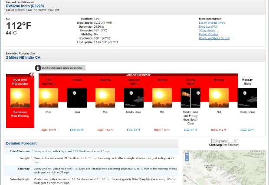
Task: Open the Hourly Weather Forecast link
Action: (x=214, y=38)
